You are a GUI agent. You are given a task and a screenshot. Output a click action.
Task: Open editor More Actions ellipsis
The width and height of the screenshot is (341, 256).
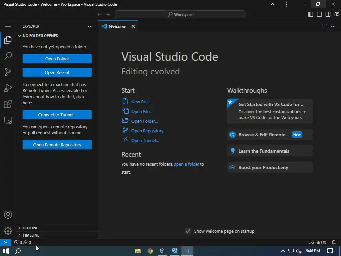tap(333, 26)
